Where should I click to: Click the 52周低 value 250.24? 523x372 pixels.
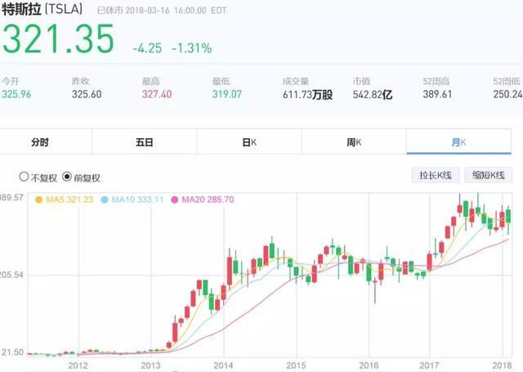507,94
